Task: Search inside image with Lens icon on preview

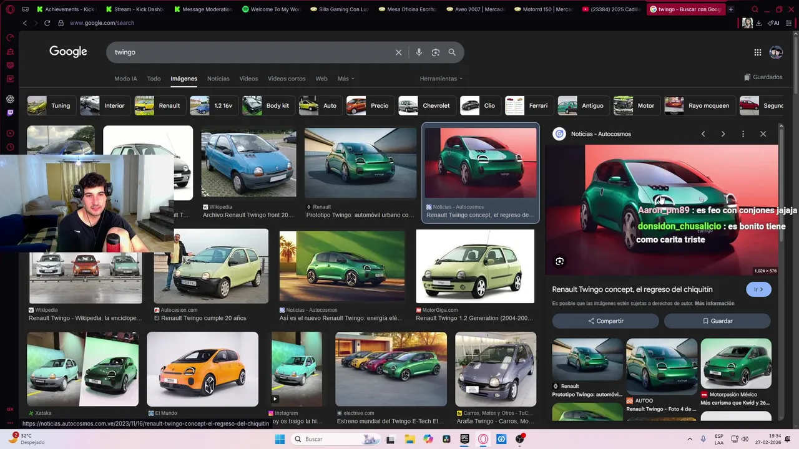Action: click(x=559, y=261)
